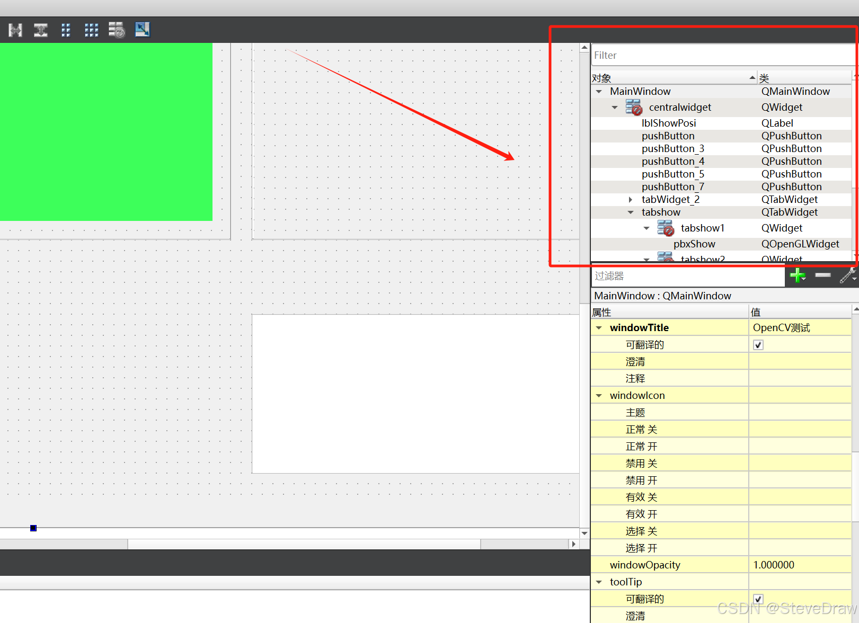The width and height of the screenshot is (859, 623).
Task: Apply horizontal splitter layout from the toolbar
Action: 15,30
